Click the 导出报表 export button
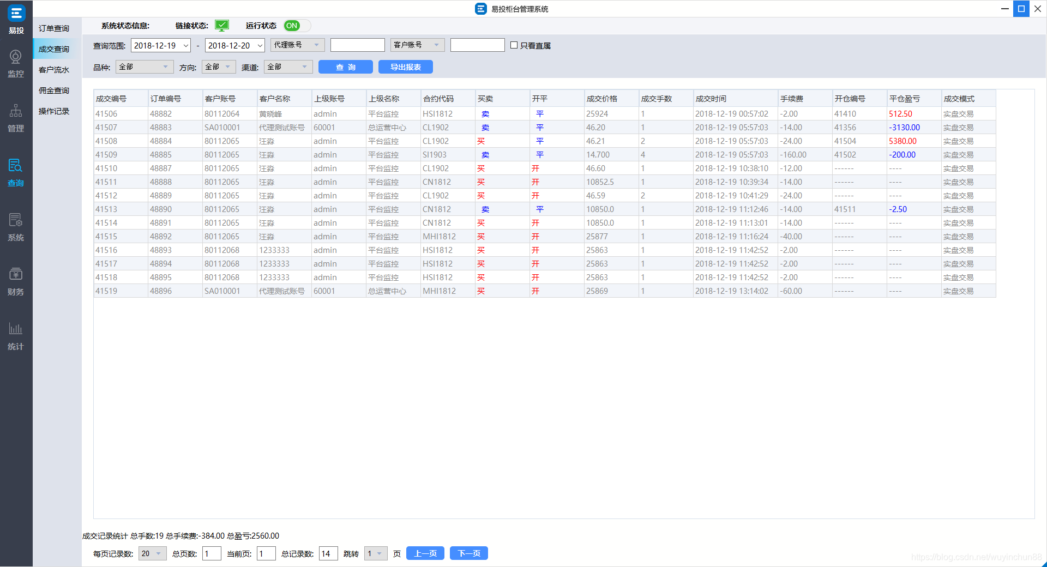 (x=406, y=67)
